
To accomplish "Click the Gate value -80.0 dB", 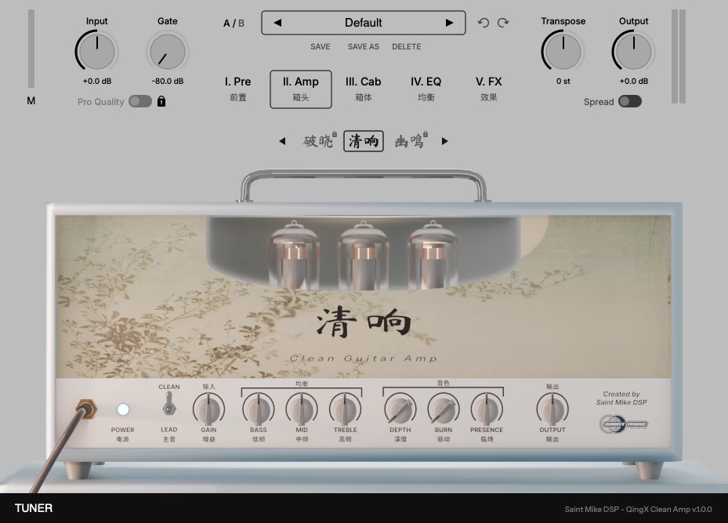I will tap(168, 81).
